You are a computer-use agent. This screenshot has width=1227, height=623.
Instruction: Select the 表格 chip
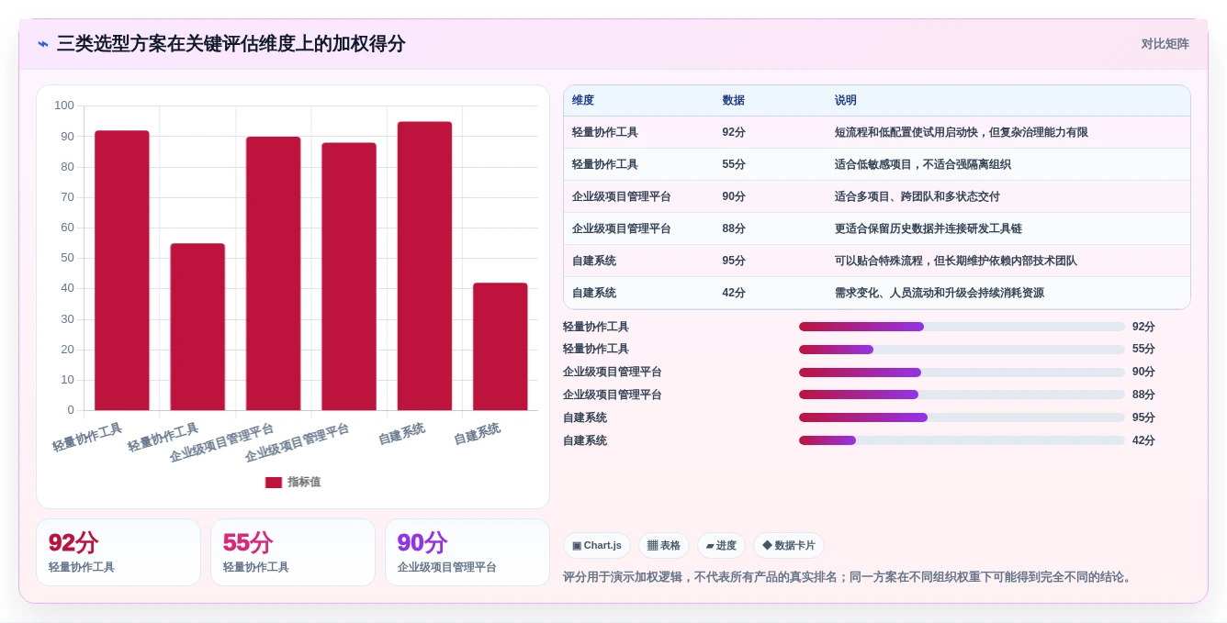point(664,546)
